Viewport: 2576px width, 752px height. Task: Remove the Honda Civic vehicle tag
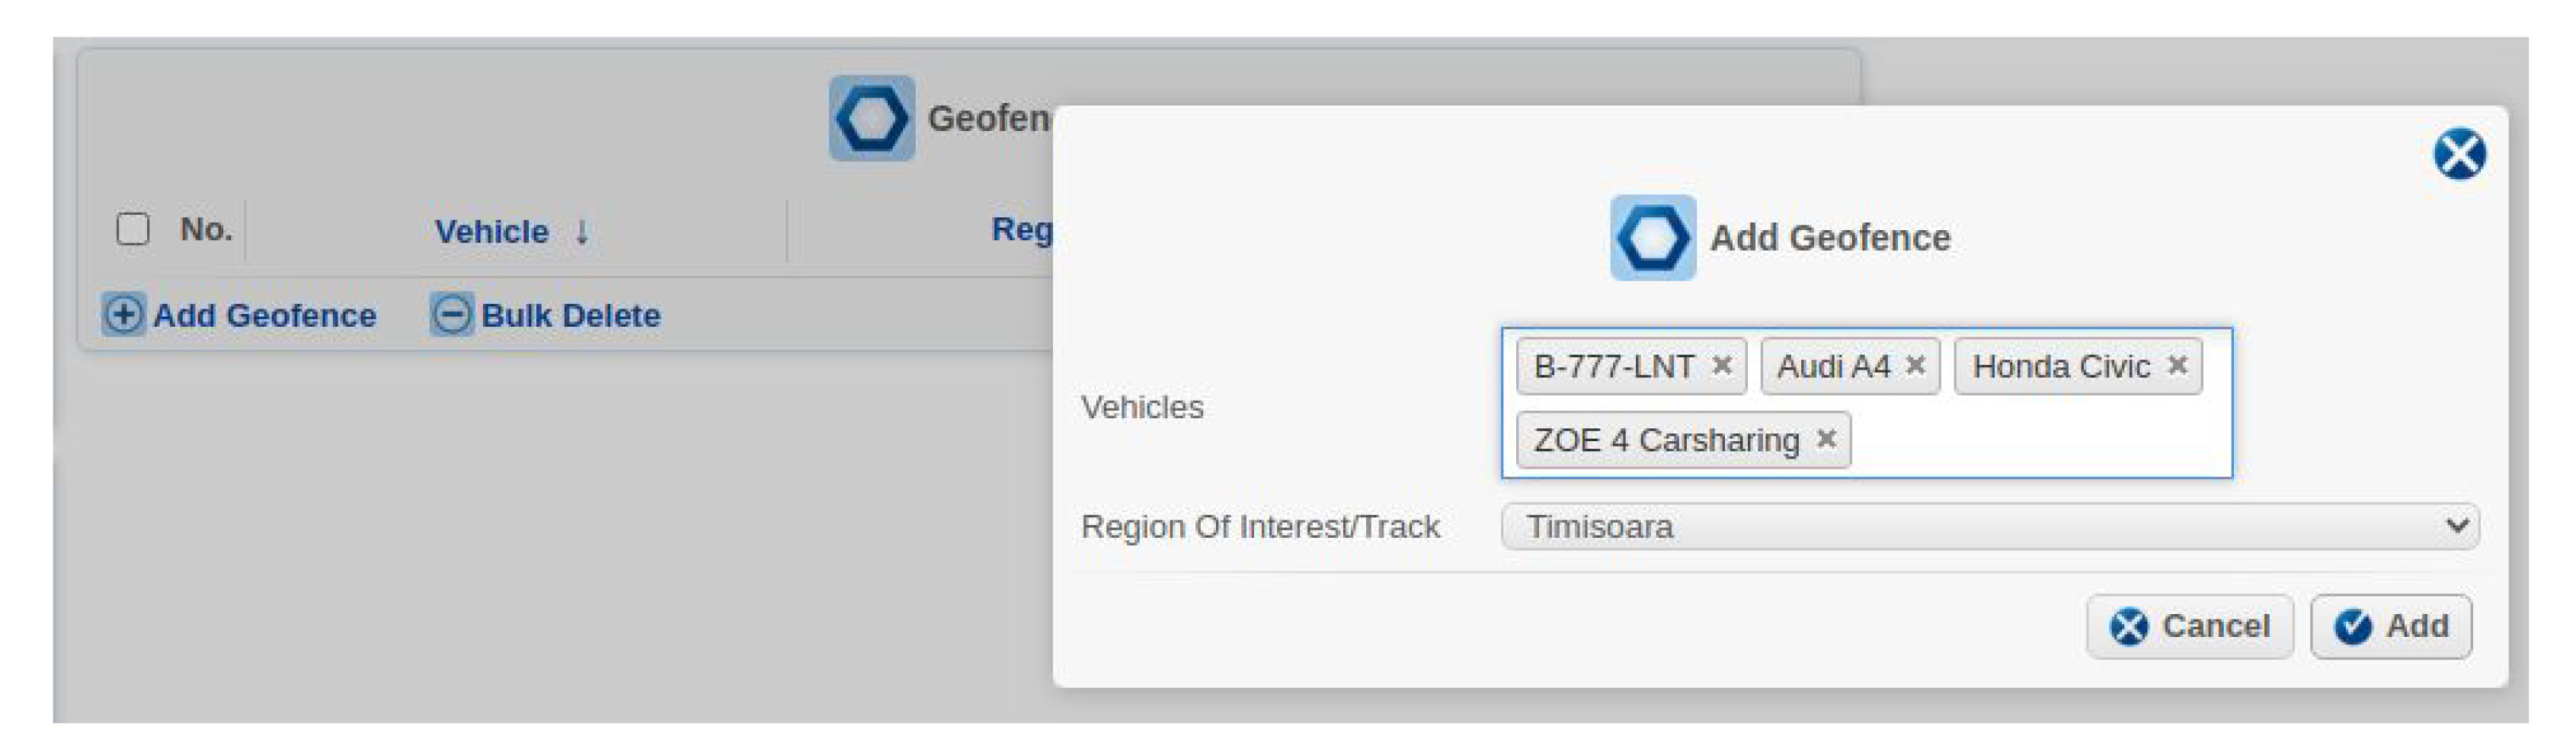(2178, 365)
